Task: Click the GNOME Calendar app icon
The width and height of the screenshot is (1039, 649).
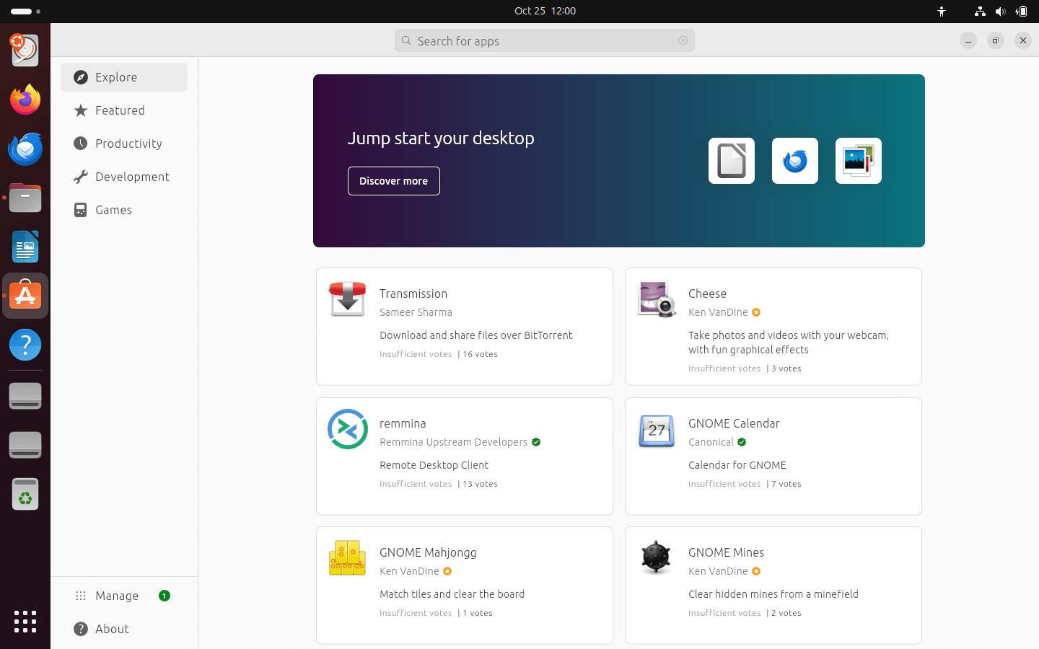Action: pyautogui.click(x=657, y=431)
